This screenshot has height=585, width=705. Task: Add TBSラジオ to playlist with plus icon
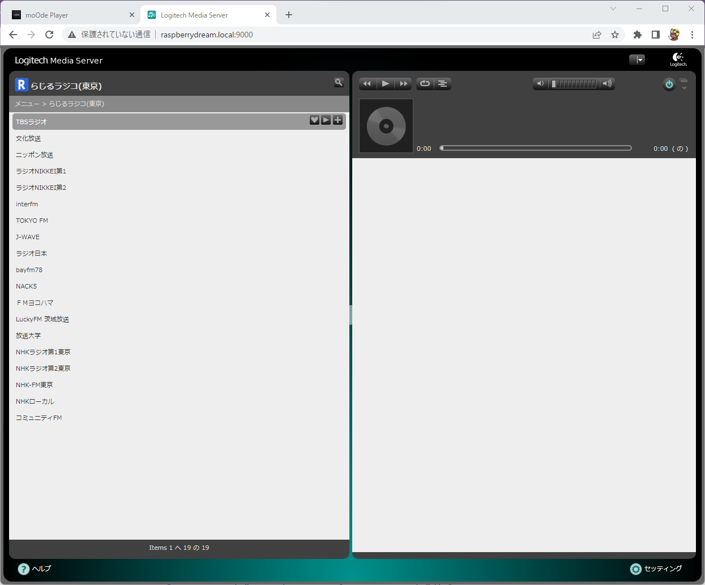(x=338, y=120)
